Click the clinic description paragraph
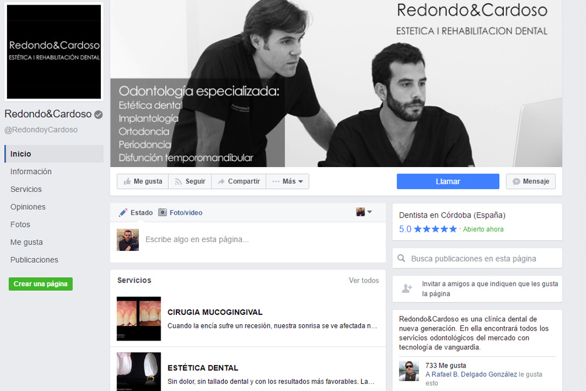The height and width of the screenshot is (391, 586). 474,333
